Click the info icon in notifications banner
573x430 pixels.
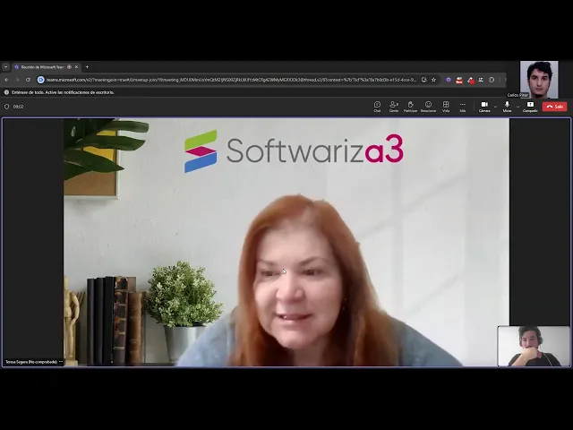[6, 92]
